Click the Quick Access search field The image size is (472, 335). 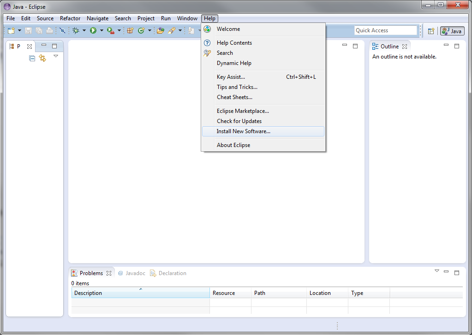pyautogui.click(x=385, y=30)
